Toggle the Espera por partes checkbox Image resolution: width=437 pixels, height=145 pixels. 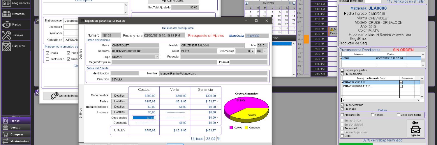point(342,70)
